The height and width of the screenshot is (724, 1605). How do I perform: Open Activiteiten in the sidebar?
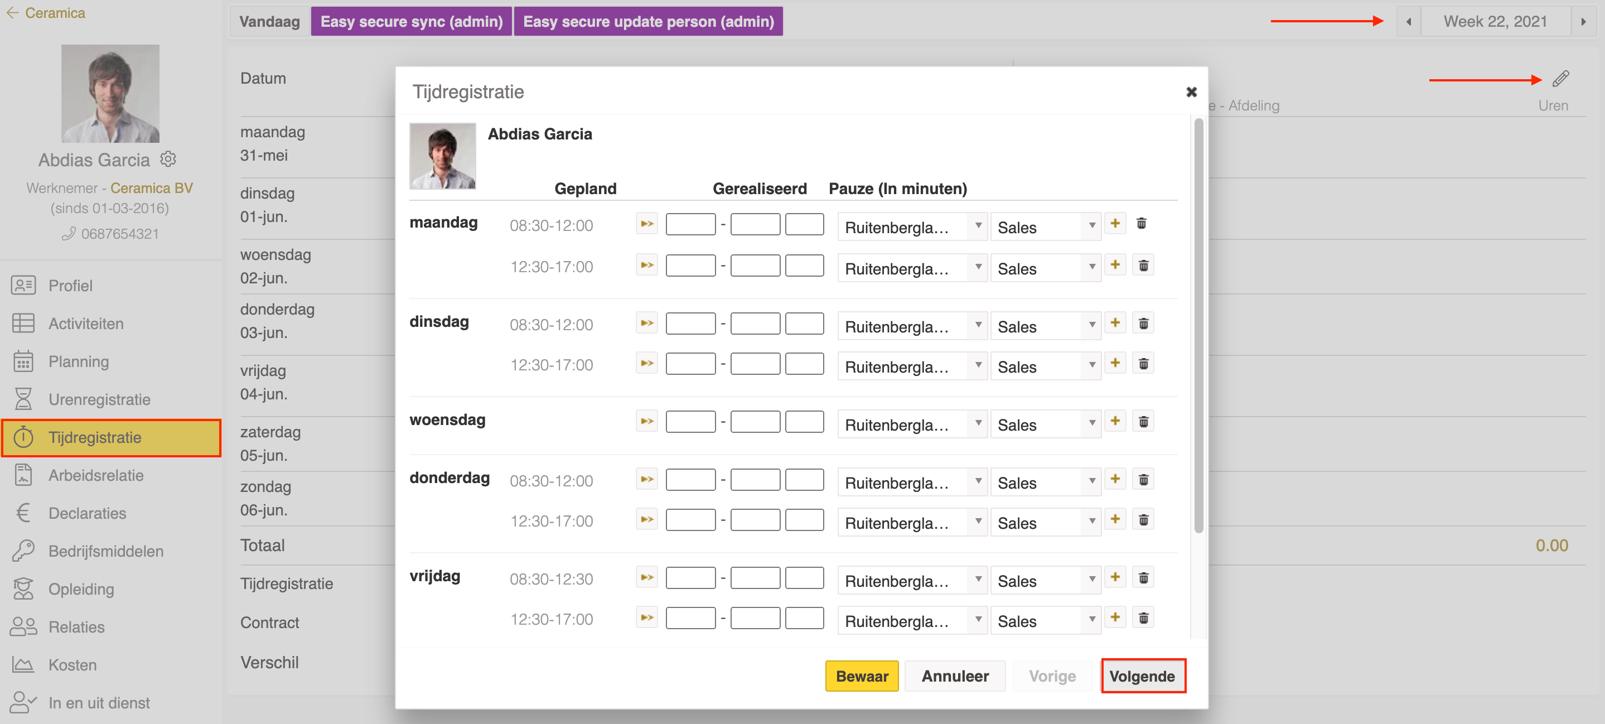click(x=111, y=324)
